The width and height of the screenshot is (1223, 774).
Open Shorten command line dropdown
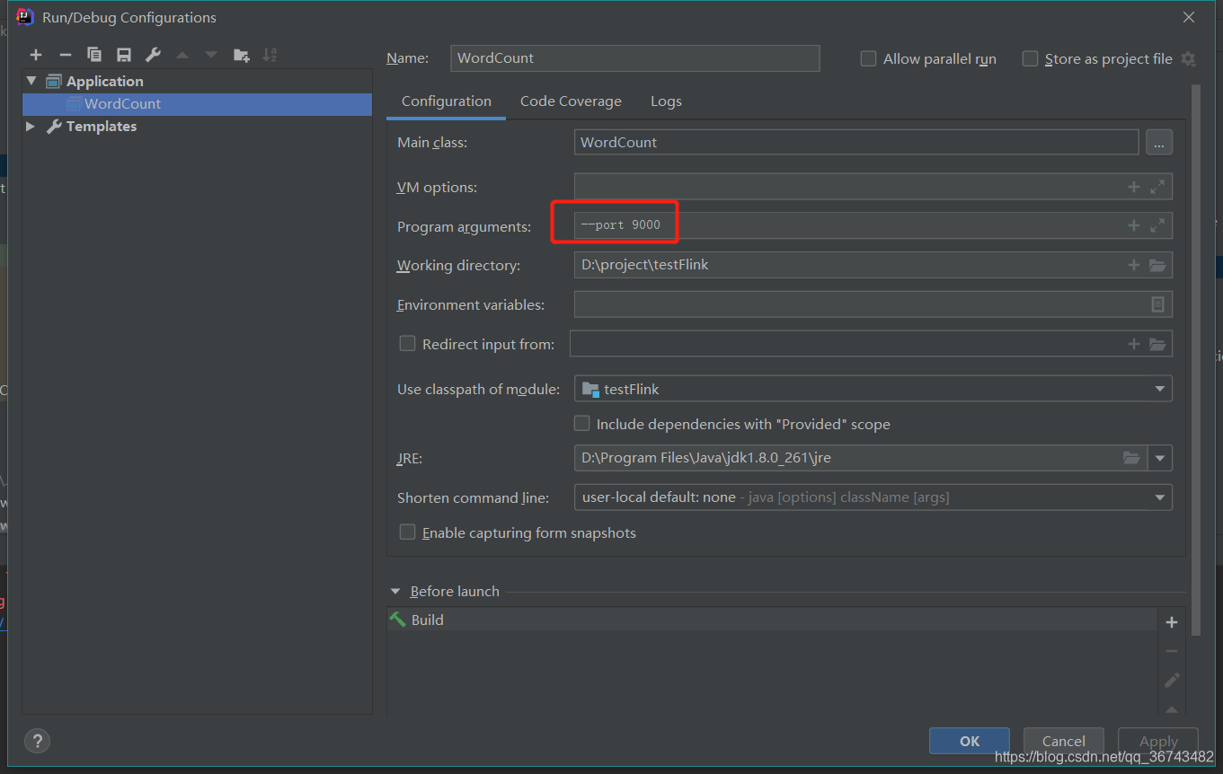[873, 497]
